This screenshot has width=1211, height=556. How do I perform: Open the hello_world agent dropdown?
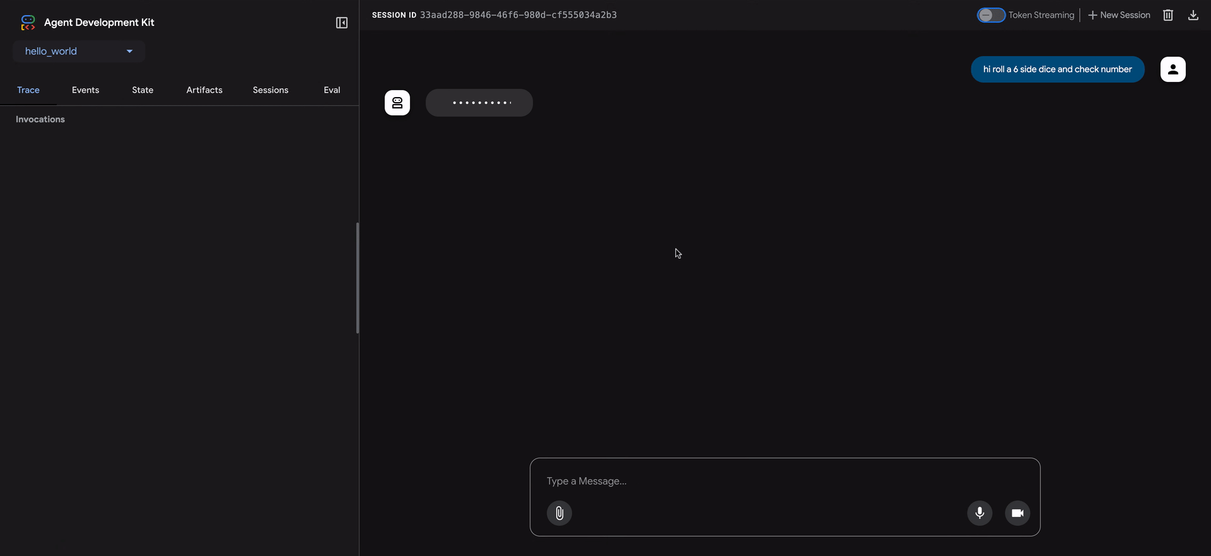click(x=79, y=51)
